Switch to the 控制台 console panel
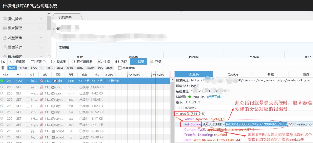Screen dimensions: 313x143 tap(38, 61)
